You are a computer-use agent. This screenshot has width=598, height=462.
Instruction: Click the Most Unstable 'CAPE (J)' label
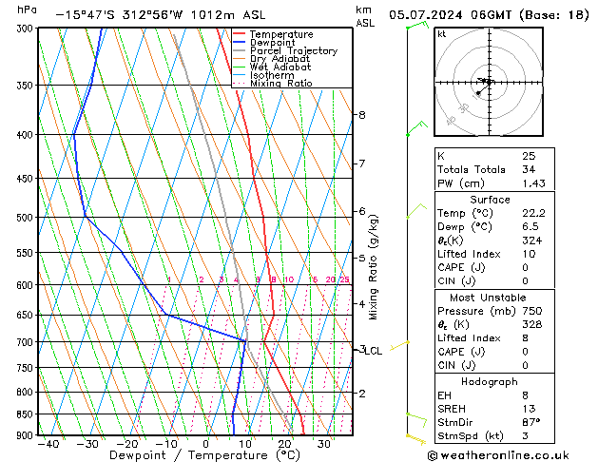coord(461,352)
